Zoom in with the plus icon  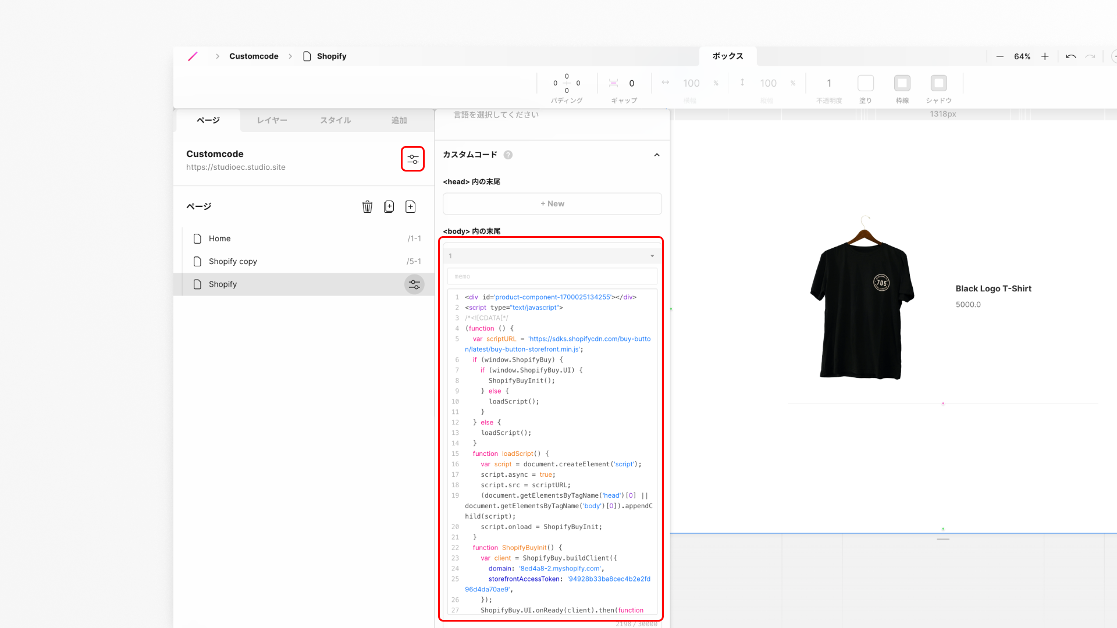tap(1045, 56)
